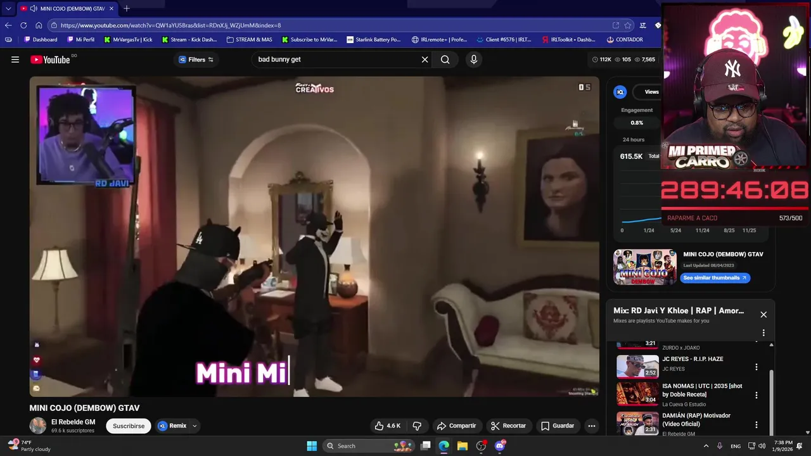Reload the current page
Screen dimensions: 811x456
(x=23, y=25)
